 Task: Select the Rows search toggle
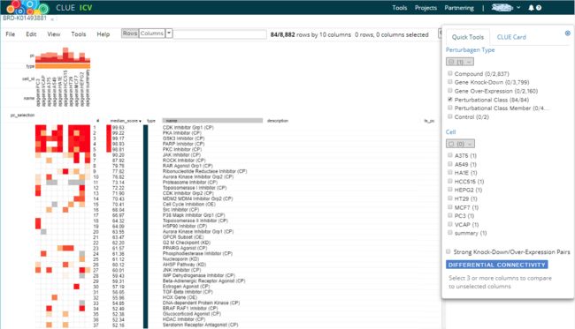tap(130, 34)
